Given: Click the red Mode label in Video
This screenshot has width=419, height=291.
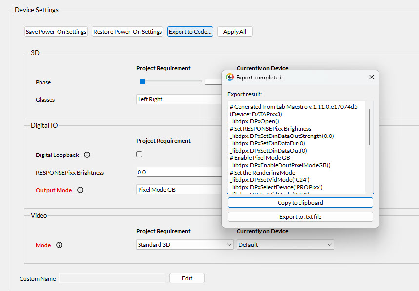Looking at the screenshot, I should [43, 245].
